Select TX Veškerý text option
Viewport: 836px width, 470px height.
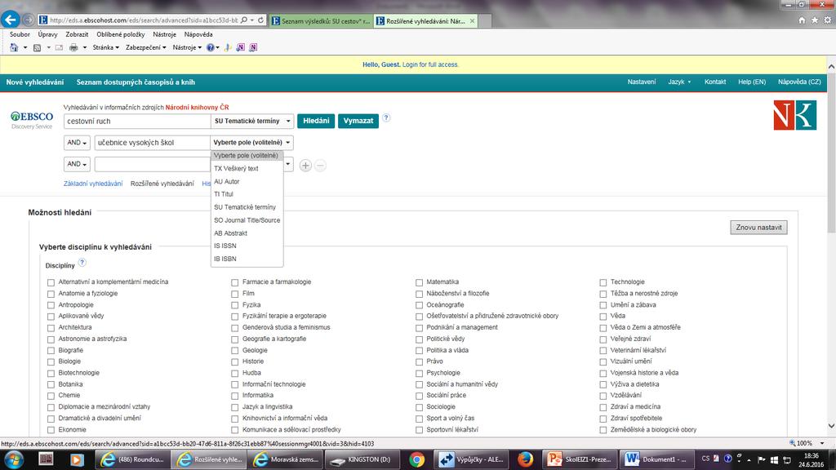247,168
